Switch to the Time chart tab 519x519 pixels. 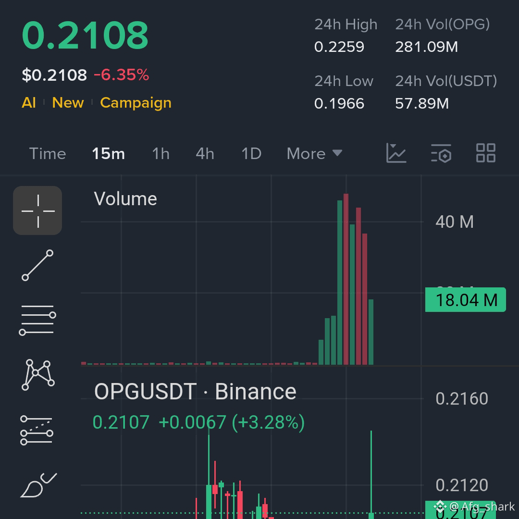(x=48, y=154)
